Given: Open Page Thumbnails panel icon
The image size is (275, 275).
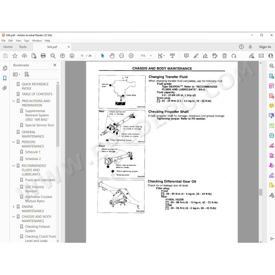Looking at the screenshot, I should tap(5, 68).
